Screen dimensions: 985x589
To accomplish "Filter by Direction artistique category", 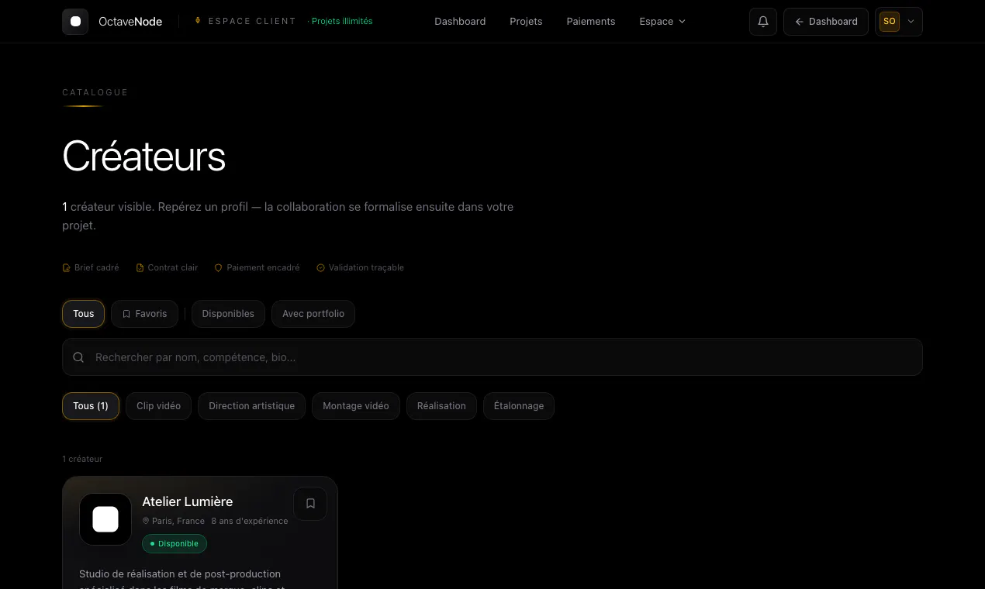I will [251, 406].
